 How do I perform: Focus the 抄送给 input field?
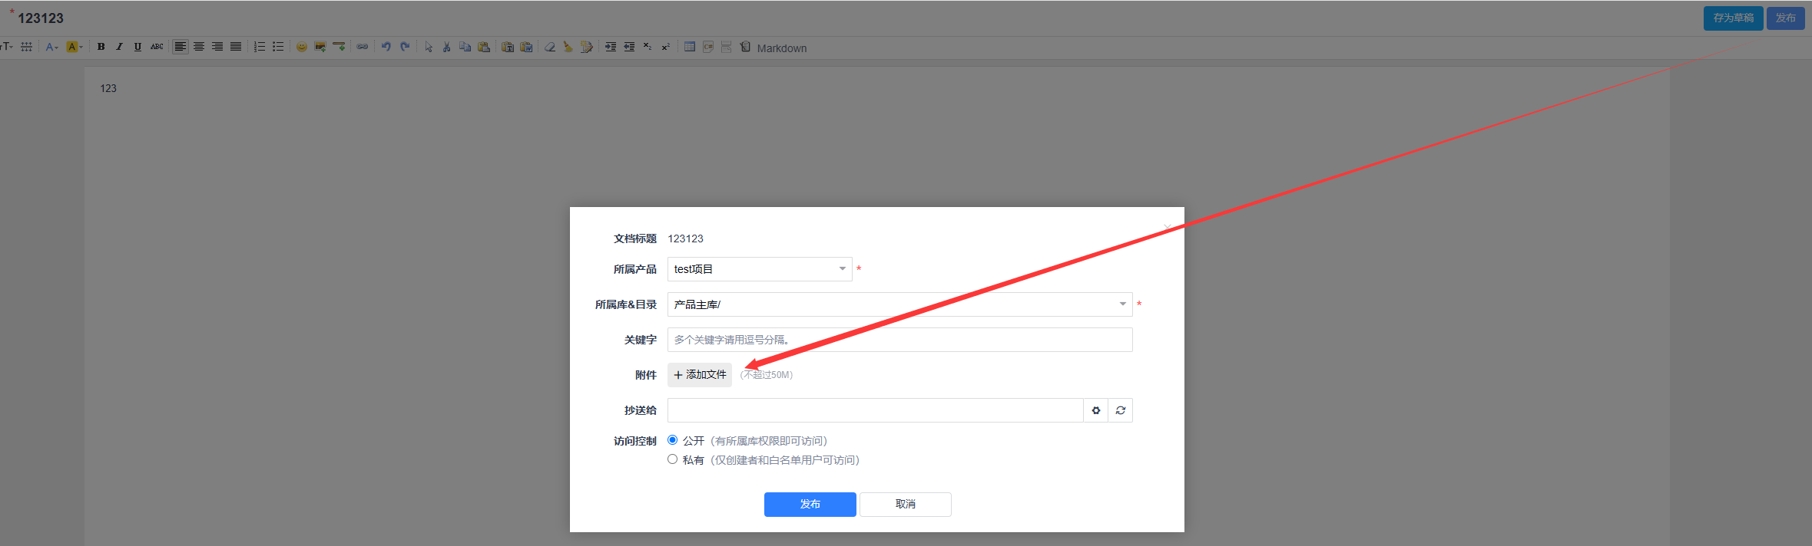(875, 410)
